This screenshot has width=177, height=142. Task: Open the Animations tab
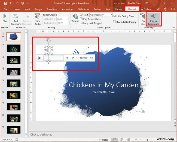click(x=68, y=9)
